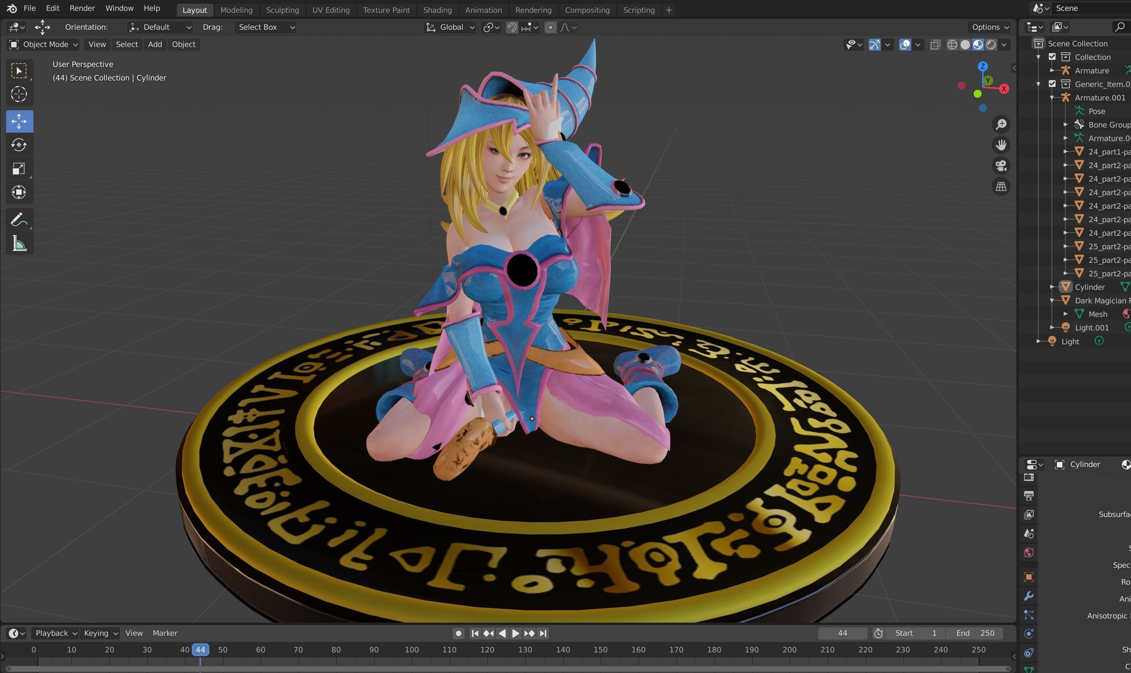Toggle X-ray mode
1131x673 pixels.
pos(934,44)
